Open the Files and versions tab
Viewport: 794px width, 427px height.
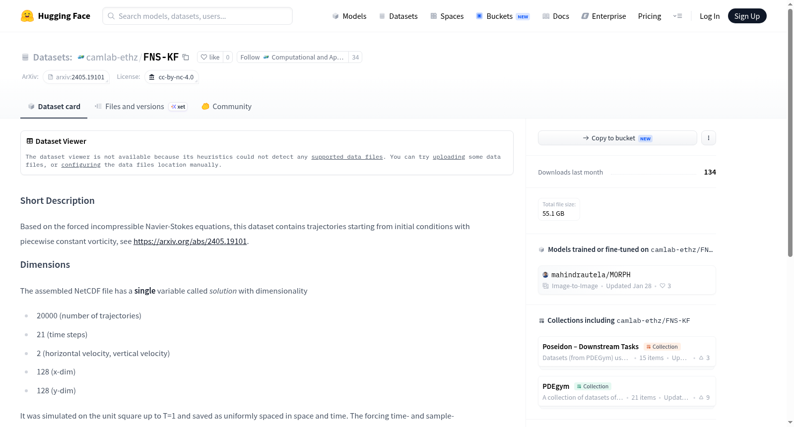[141, 106]
